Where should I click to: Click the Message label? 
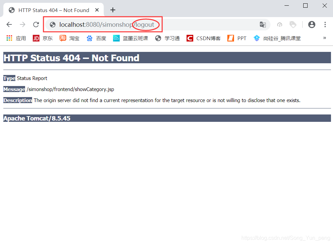(x=14, y=89)
